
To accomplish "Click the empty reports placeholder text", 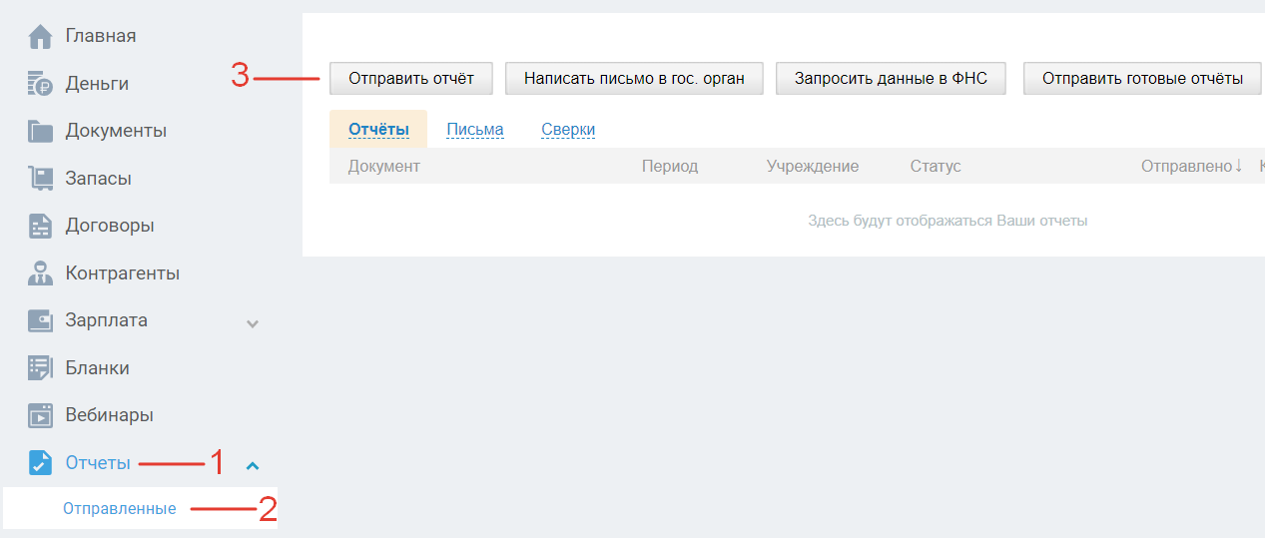I will [948, 221].
